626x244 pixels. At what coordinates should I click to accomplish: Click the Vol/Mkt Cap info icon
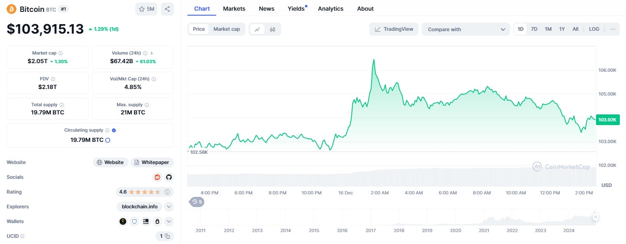click(154, 79)
